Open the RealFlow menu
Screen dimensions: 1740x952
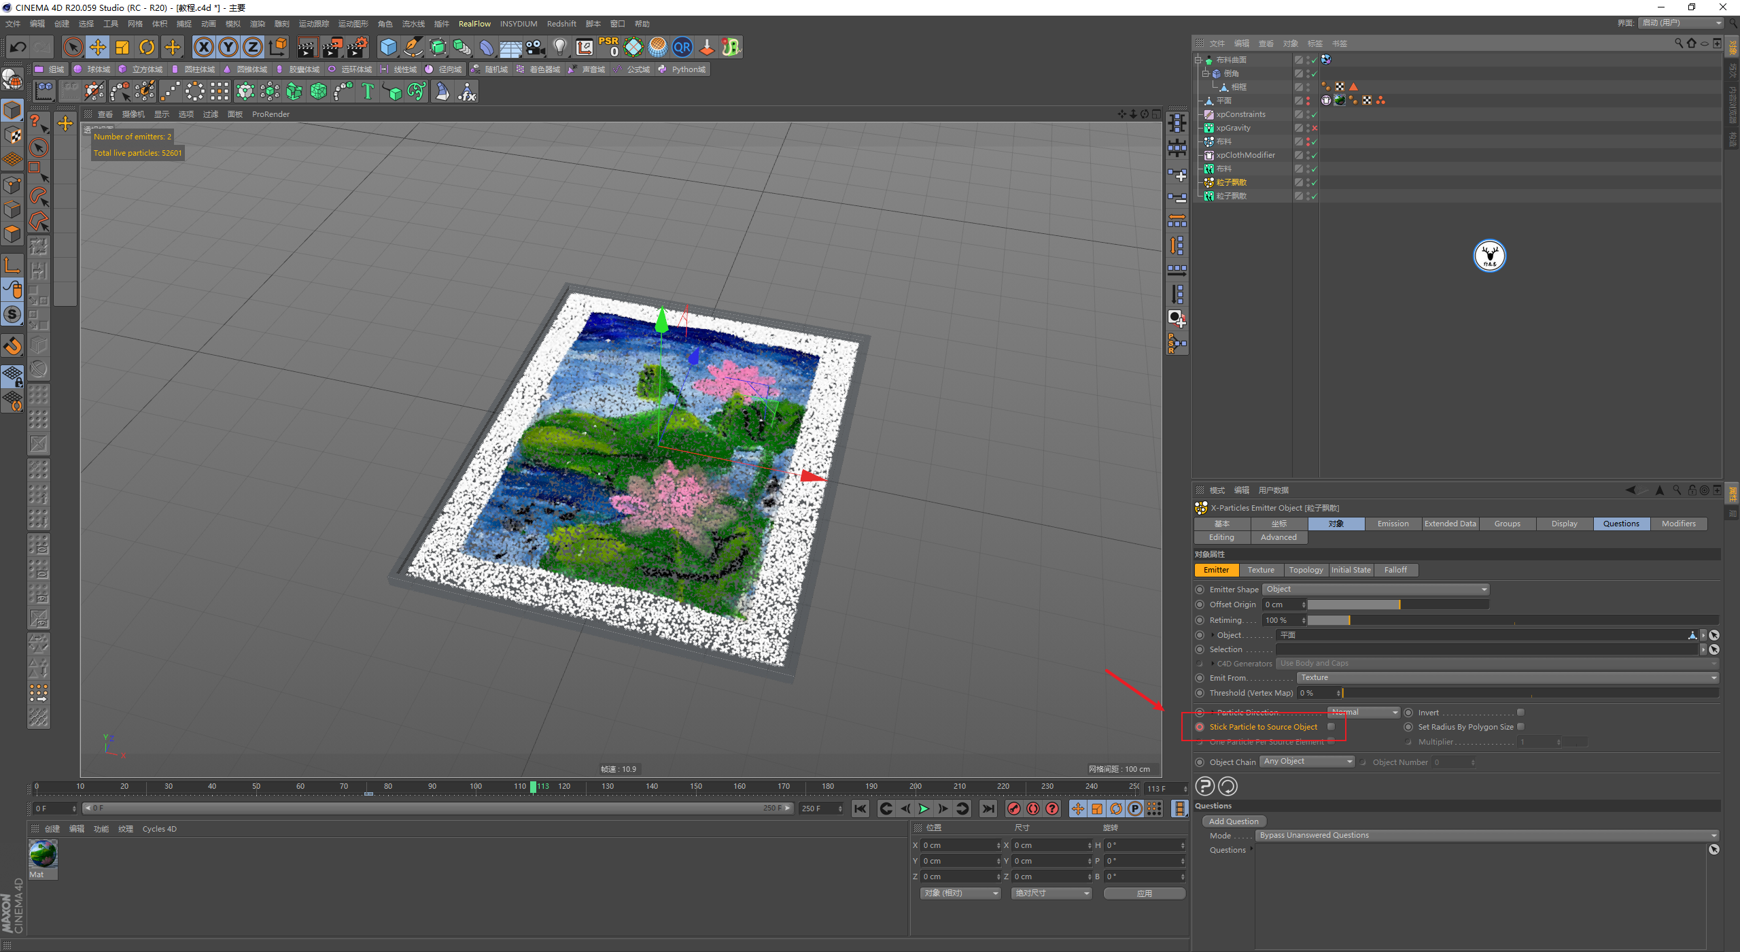tap(474, 24)
